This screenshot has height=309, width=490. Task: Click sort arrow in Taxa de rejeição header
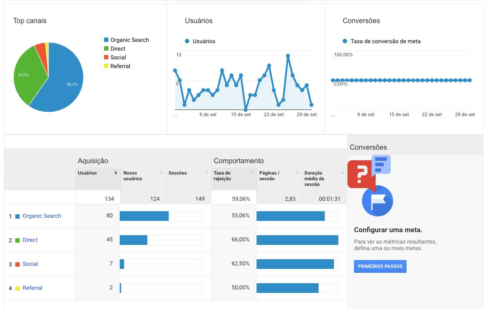(252, 173)
